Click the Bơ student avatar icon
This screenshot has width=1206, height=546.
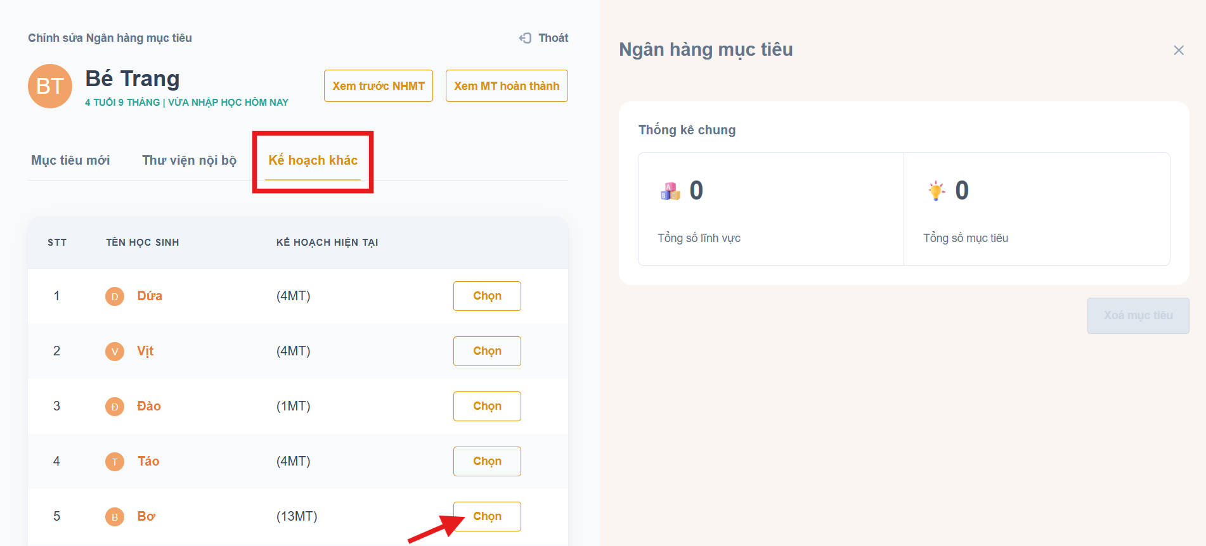(x=115, y=517)
